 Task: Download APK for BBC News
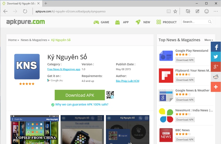[185, 140]
